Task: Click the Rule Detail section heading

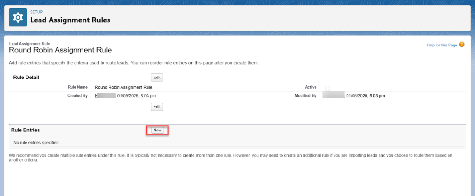Action: pos(26,77)
